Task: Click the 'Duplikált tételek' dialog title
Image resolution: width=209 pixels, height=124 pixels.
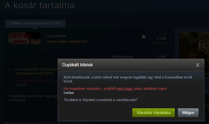Action: [x=77, y=65]
